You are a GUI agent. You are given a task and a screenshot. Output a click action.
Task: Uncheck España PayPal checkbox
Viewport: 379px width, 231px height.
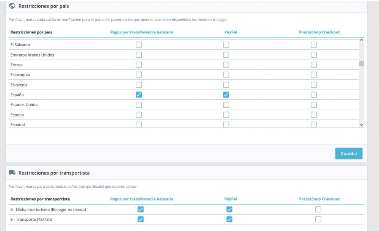226,95
